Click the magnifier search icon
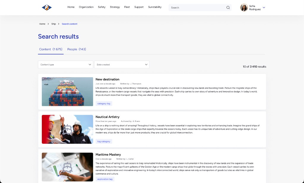Image resolution: width=304 pixels, height=183 pixels. 228,7
